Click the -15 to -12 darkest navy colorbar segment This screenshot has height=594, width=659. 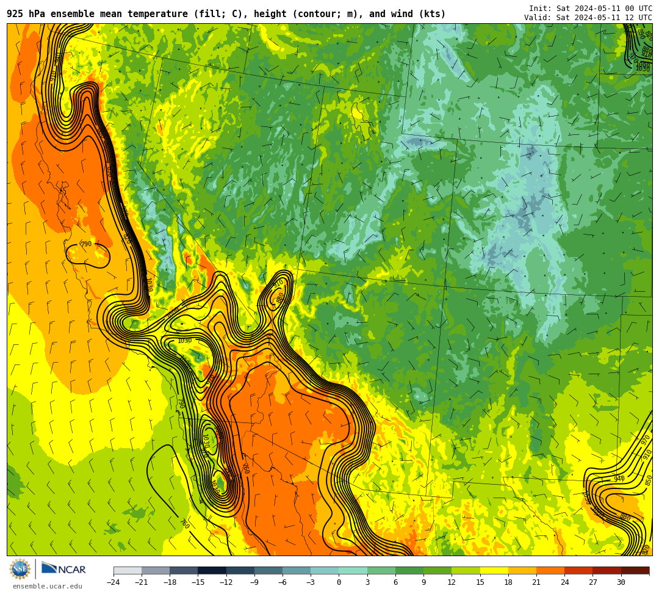coord(212,570)
